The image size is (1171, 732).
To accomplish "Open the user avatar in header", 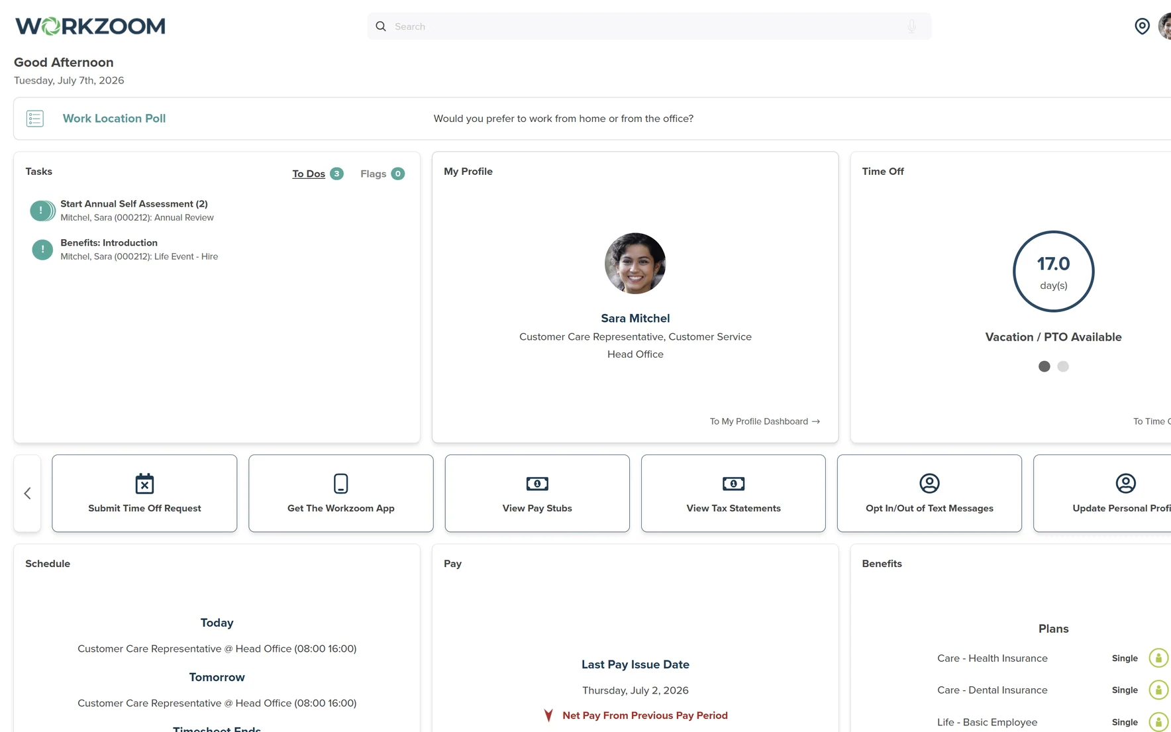I will (x=1164, y=26).
